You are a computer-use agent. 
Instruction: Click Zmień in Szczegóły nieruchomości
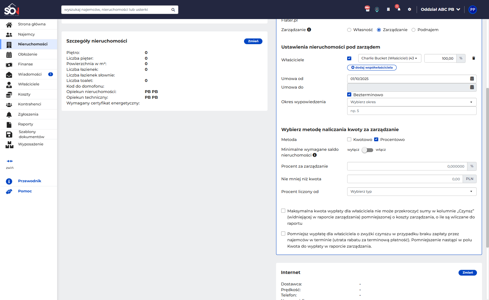click(253, 41)
